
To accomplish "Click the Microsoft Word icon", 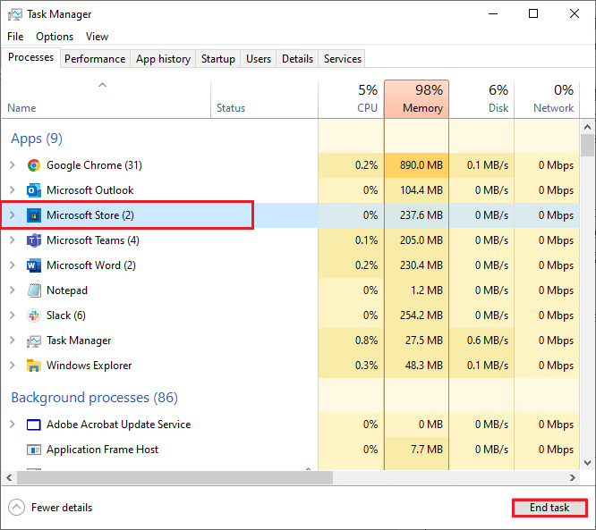I will [x=34, y=265].
